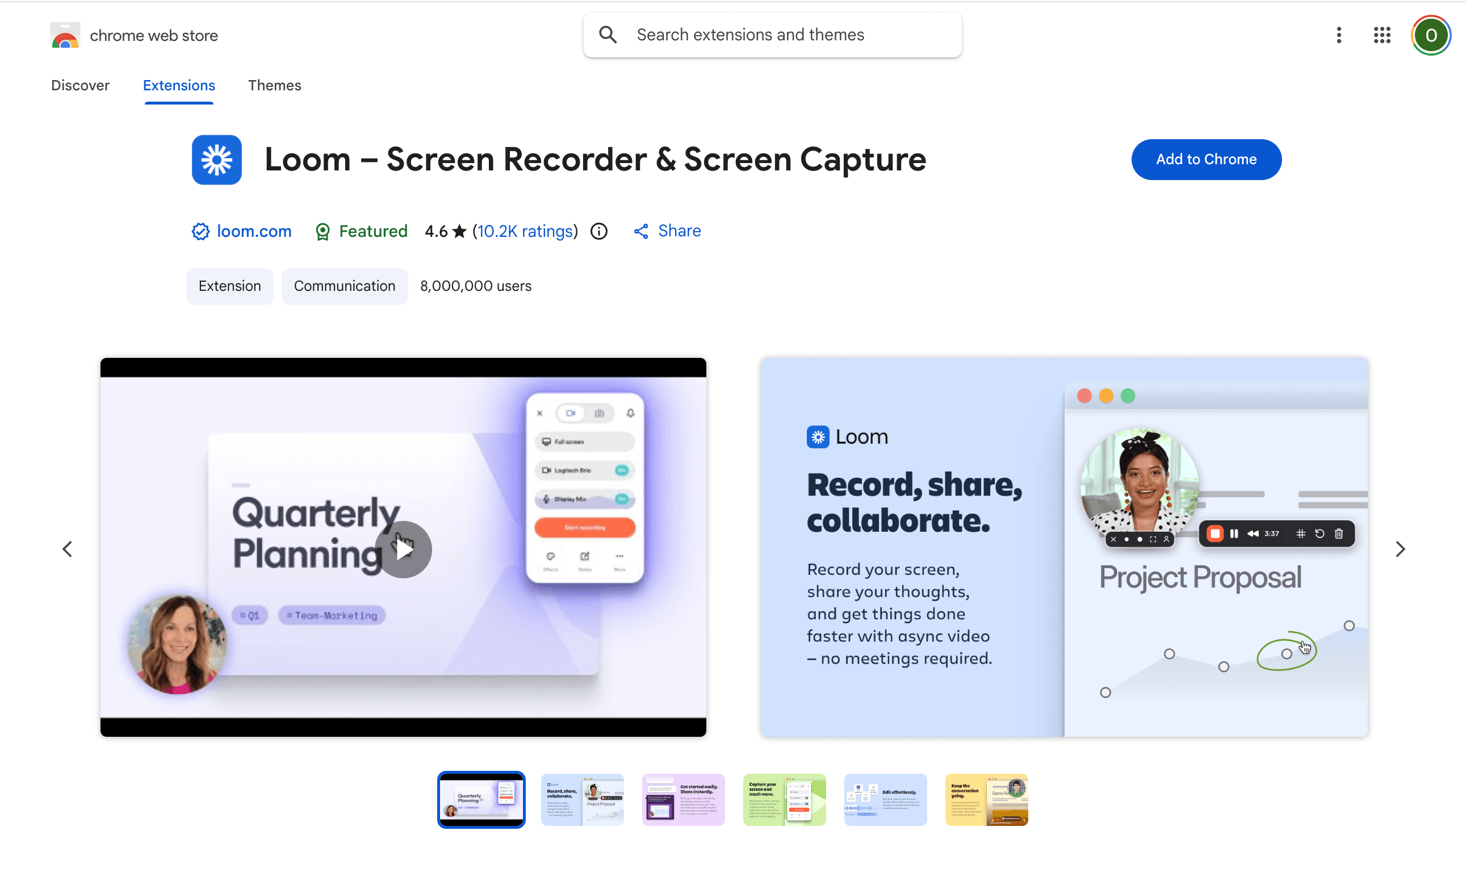Open the Google apps grid

1381,35
